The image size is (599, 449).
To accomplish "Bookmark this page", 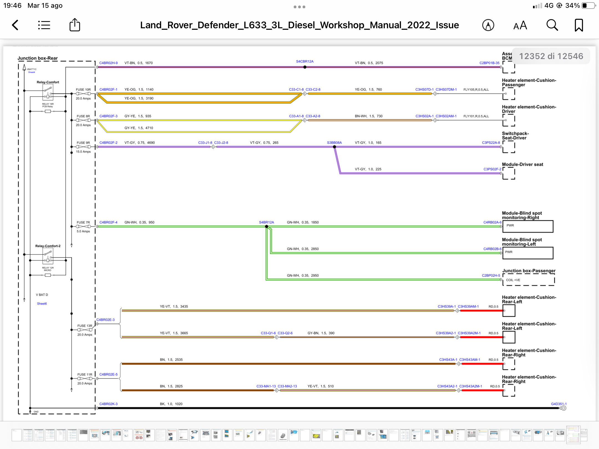I will pos(579,25).
